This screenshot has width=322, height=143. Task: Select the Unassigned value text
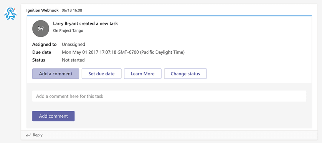click(74, 44)
